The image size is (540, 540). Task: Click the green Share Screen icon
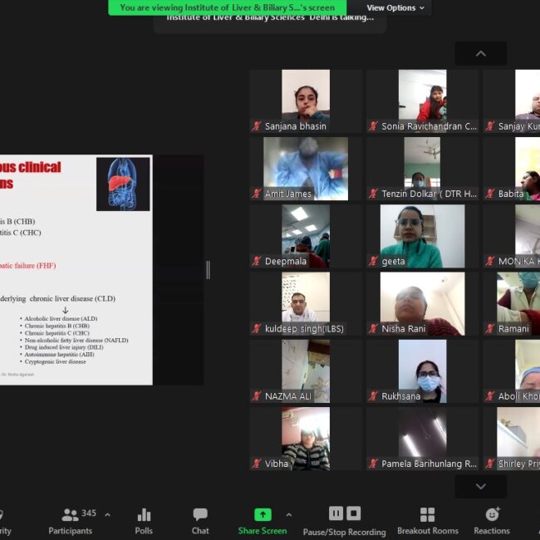[x=263, y=514]
